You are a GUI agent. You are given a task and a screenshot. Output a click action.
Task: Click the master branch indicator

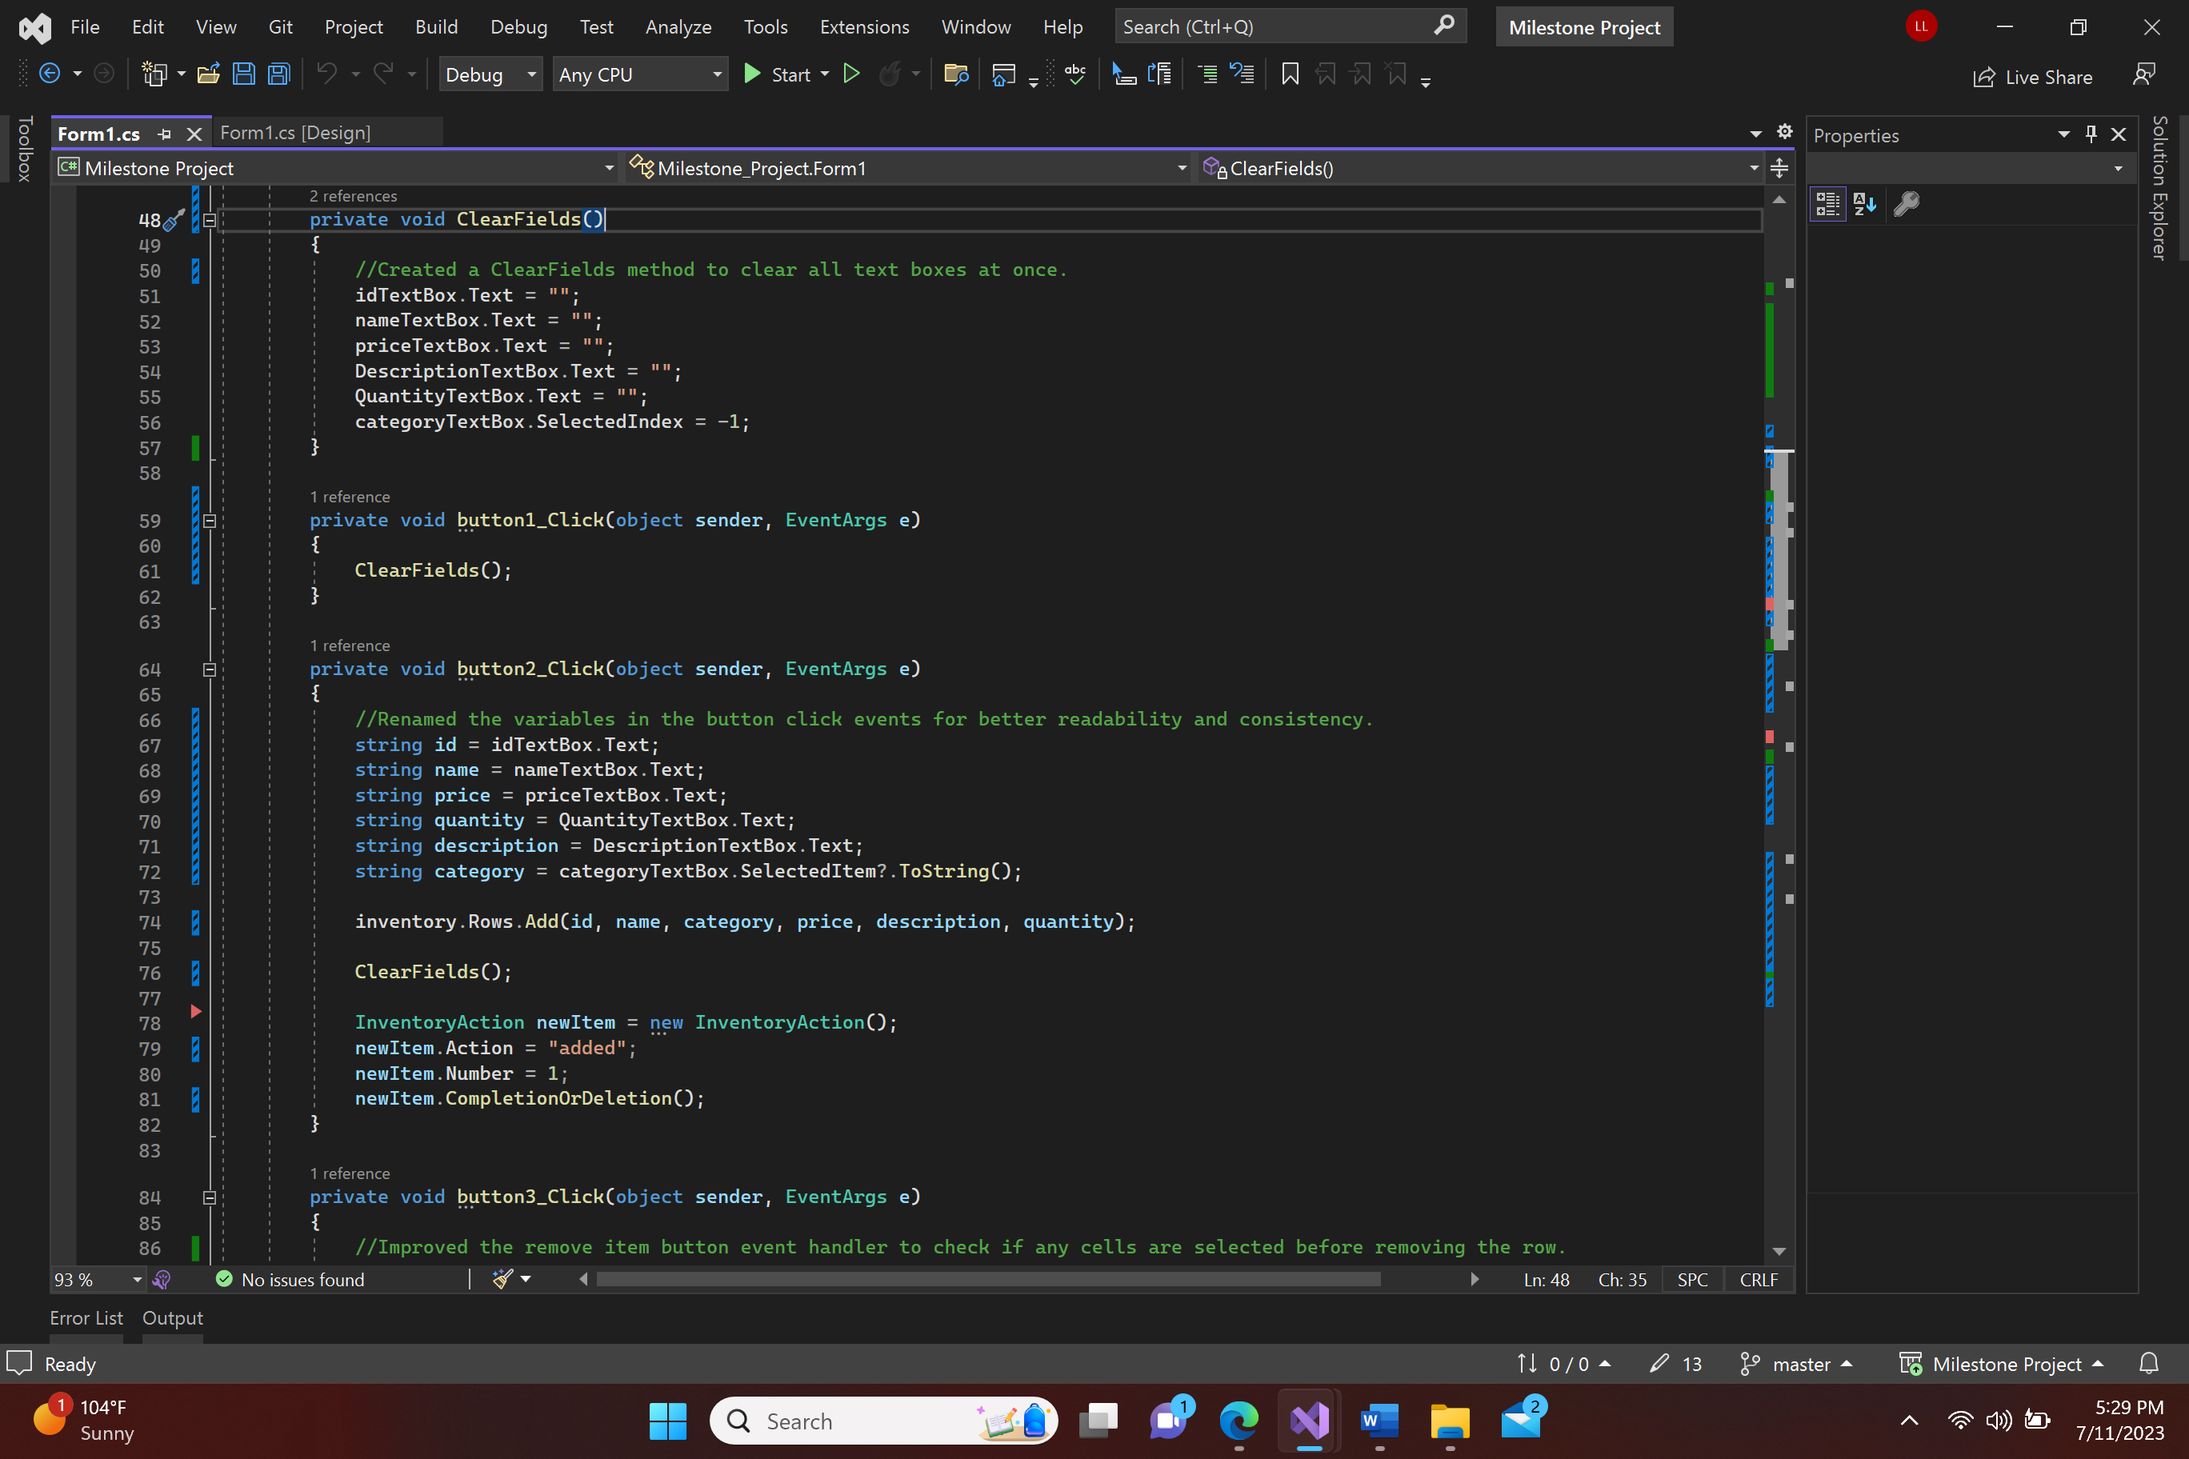pyautogui.click(x=1795, y=1364)
